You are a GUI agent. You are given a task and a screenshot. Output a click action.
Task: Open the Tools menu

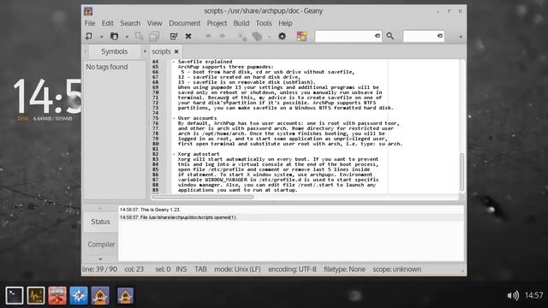tap(264, 23)
